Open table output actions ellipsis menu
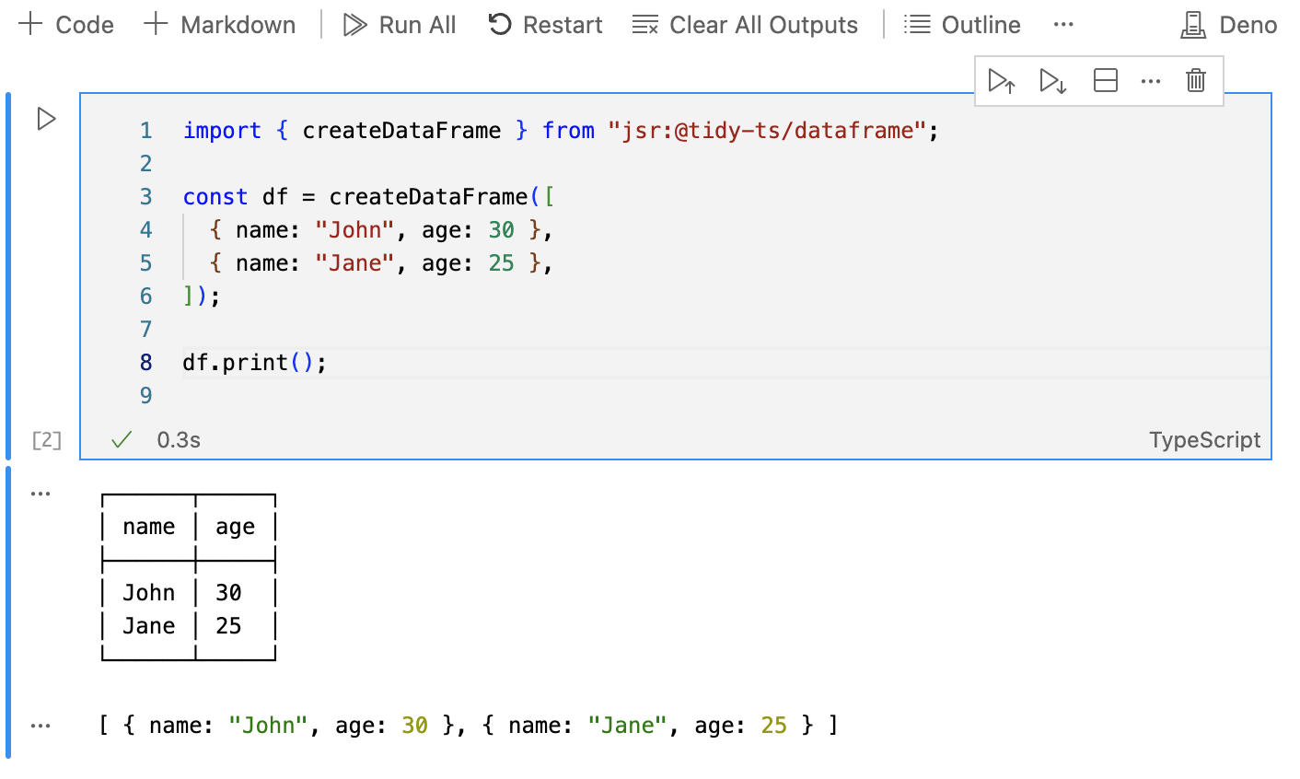The height and width of the screenshot is (779, 1300). (41, 494)
